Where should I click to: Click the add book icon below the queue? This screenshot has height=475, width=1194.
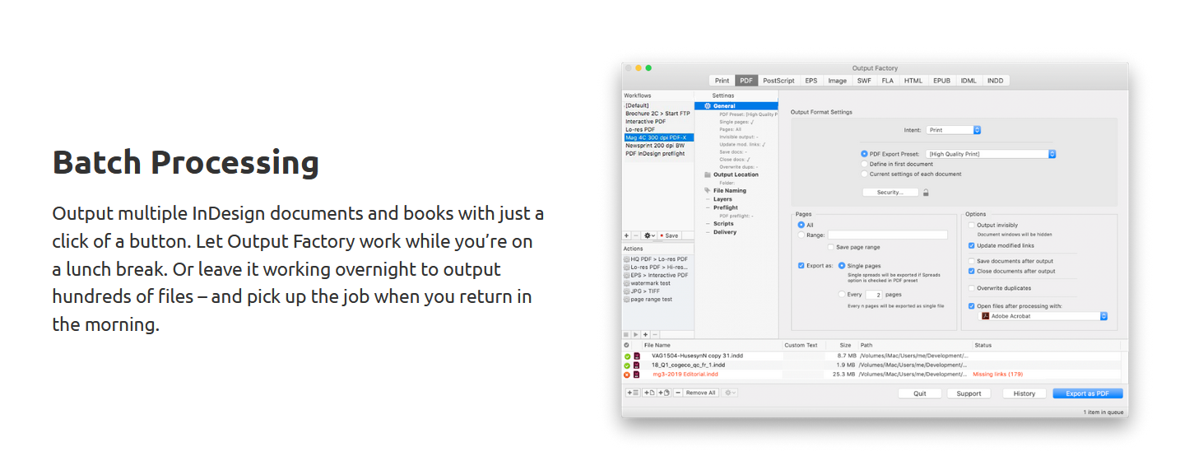point(664,393)
